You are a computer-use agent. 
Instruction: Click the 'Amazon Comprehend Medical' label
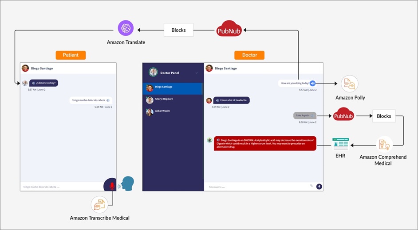[383, 160]
